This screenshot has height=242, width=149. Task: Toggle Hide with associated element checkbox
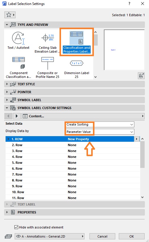(x=16, y=227)
